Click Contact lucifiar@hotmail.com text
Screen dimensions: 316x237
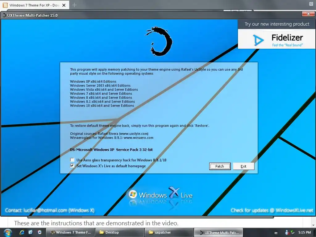coord(50,210)
